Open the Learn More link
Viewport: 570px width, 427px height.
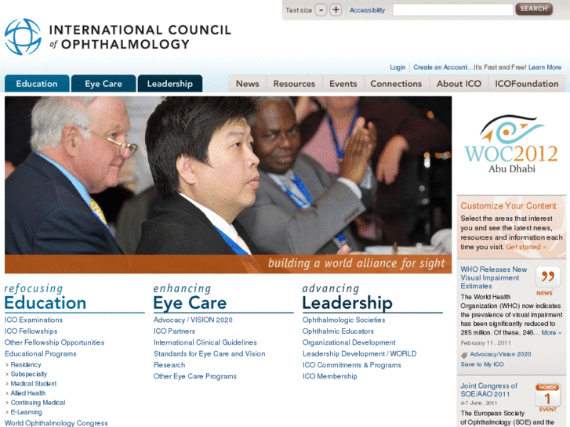pos(545,67)
